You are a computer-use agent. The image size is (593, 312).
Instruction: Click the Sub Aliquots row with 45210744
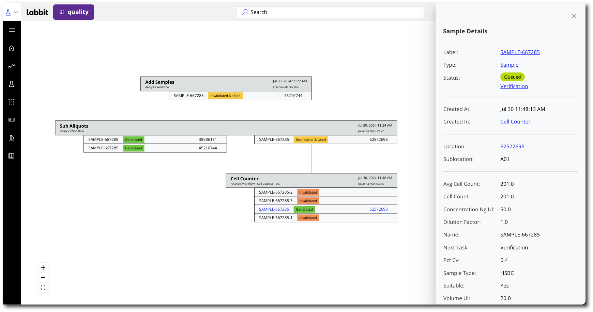coord(155,148)
